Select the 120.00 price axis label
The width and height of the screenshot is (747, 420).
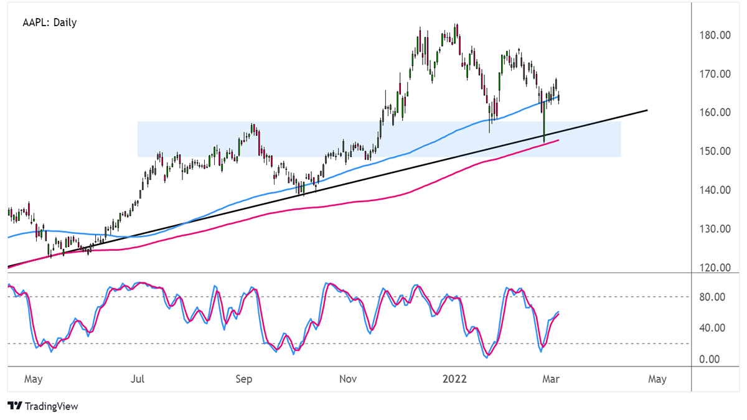[715, 268]
